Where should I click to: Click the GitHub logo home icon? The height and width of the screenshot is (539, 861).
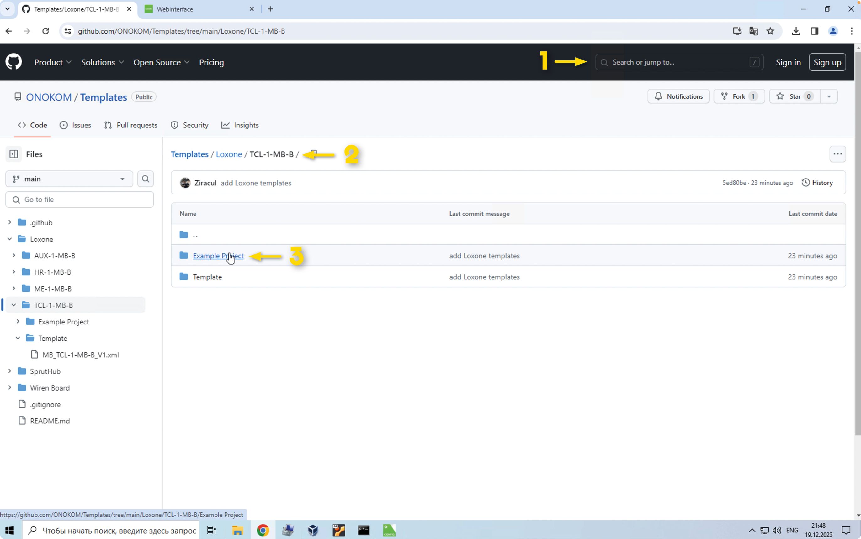(13, 62)
